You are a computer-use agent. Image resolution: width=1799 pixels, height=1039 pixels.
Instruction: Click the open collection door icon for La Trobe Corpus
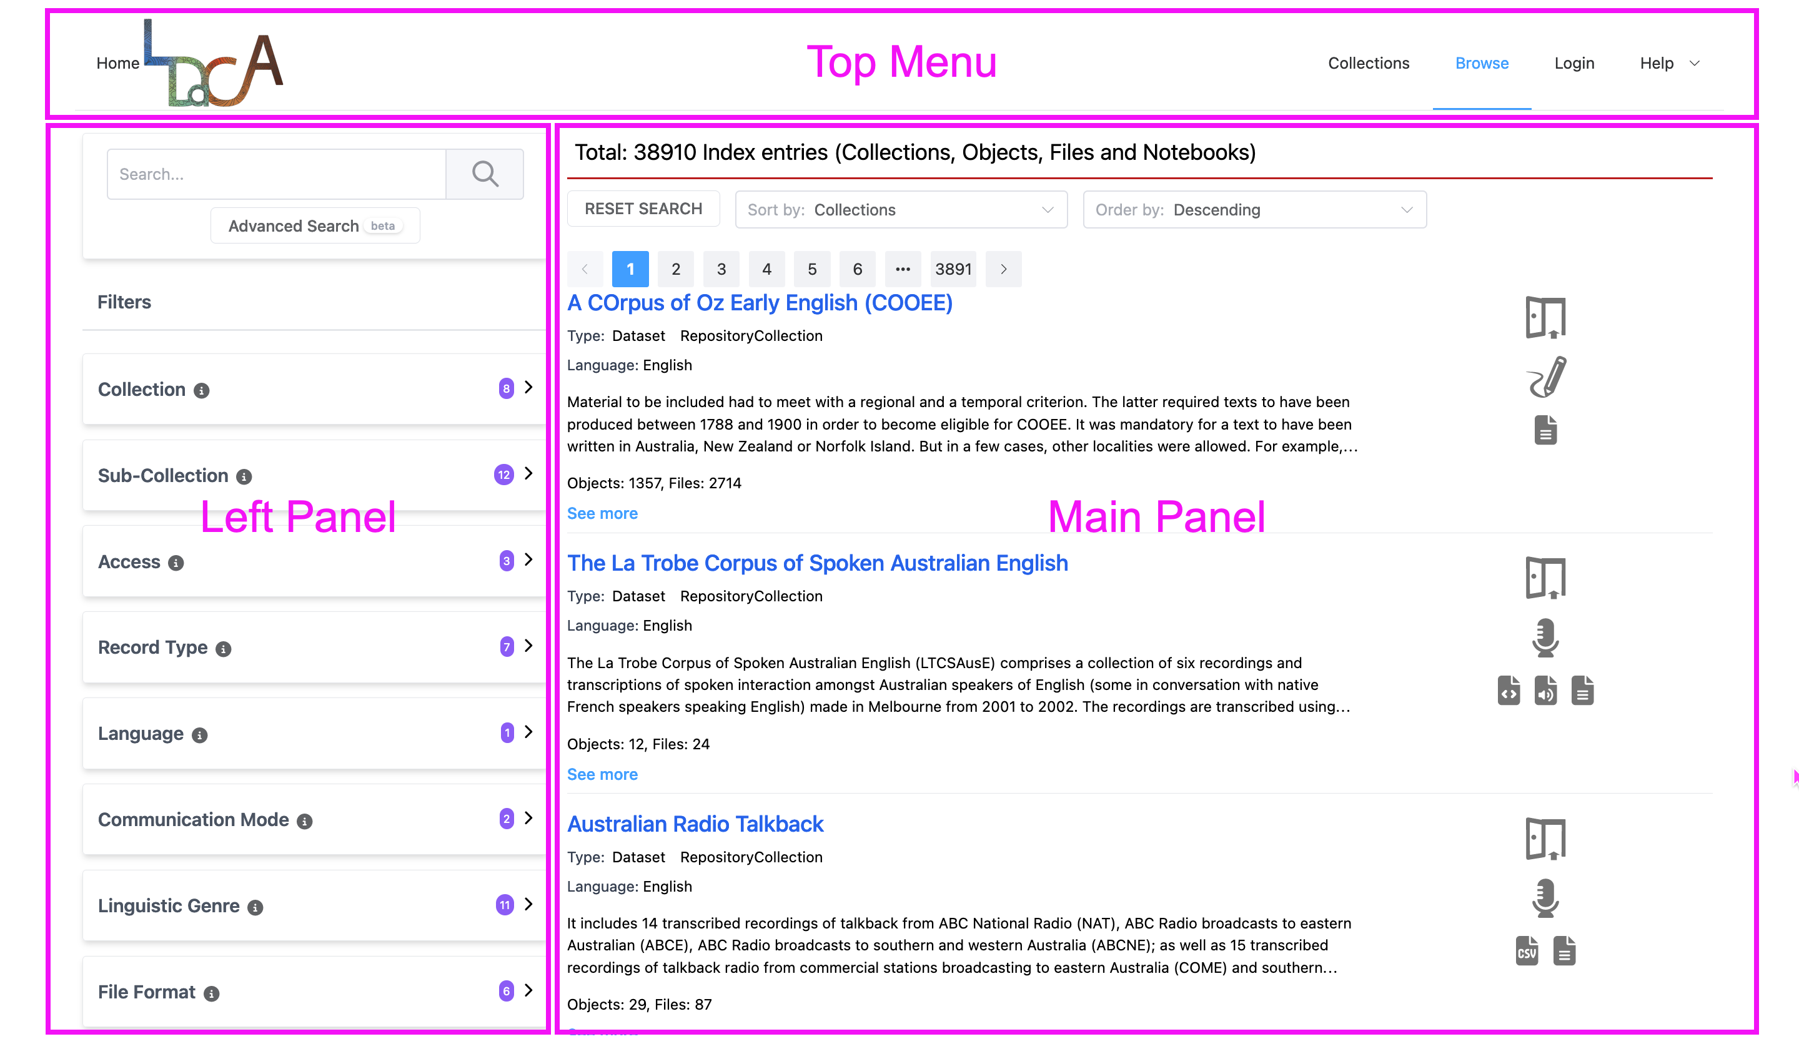[1547, 578]
